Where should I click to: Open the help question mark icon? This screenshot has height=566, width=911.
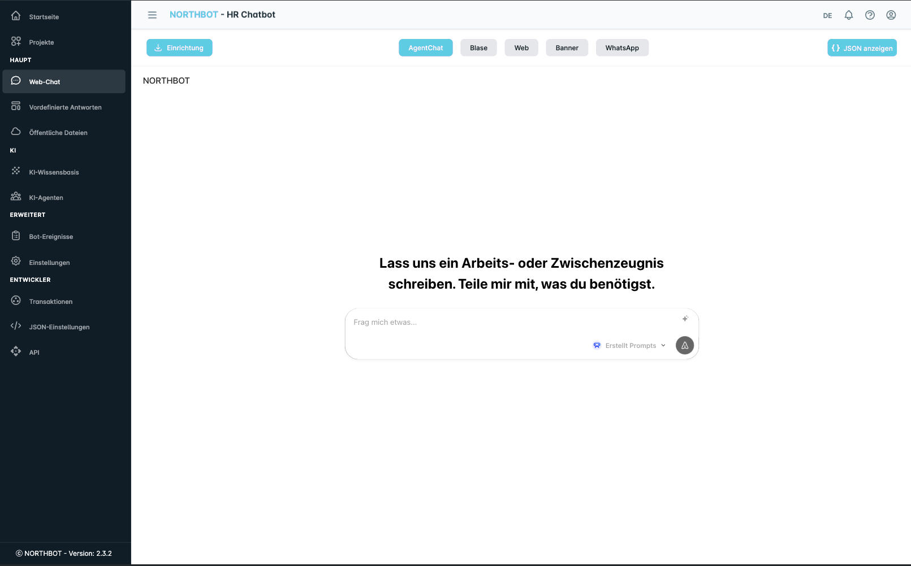coord(870,15)
